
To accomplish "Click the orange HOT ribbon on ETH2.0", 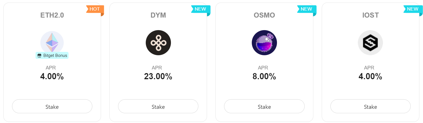I will point(95,9).
